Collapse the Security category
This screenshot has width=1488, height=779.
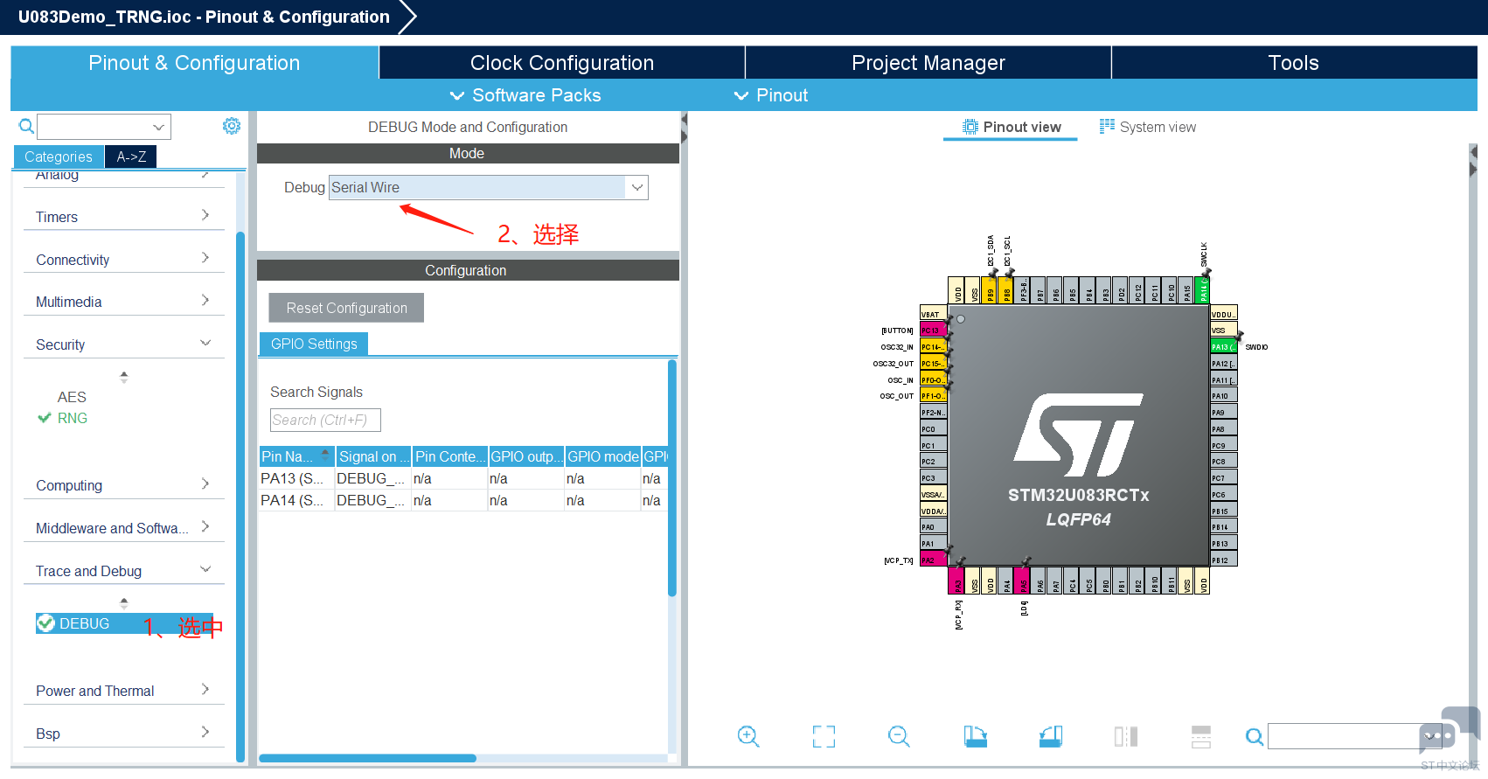pyautogui.click(x=123, y=344)
